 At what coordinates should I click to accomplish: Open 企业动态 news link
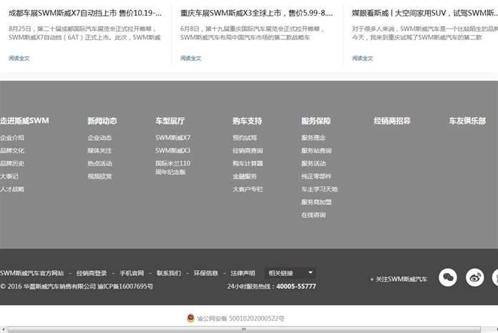(99, 138)
